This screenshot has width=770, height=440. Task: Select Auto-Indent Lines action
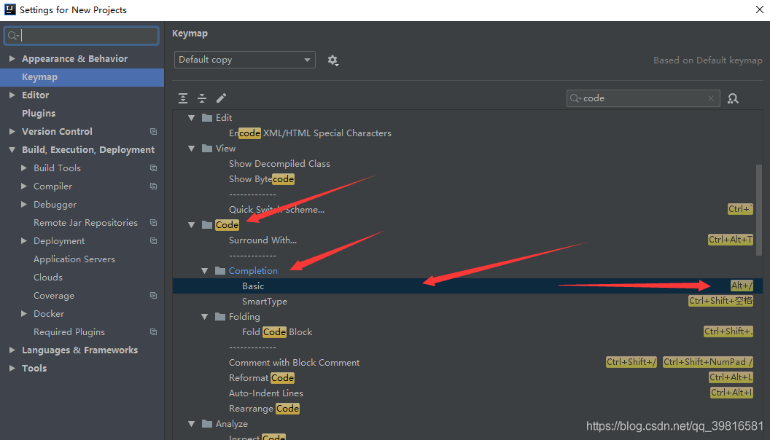265,393
